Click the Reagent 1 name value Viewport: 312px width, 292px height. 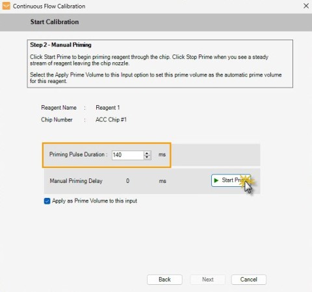click(108, 108)
